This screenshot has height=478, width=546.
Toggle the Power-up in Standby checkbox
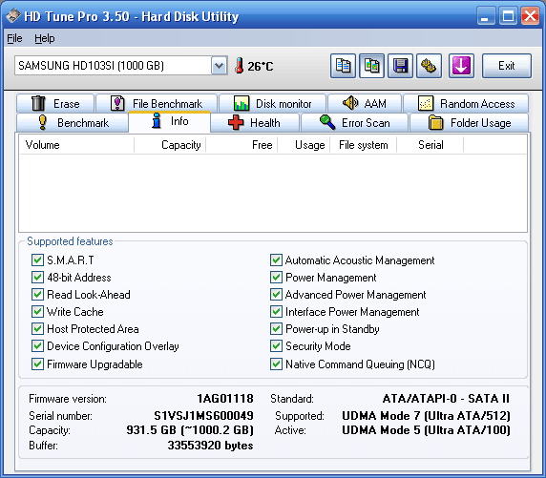276,328
